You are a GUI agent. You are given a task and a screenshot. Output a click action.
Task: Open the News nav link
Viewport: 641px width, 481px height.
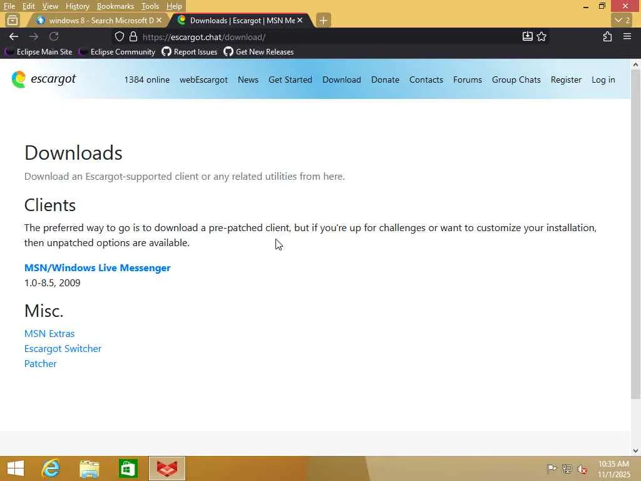[248, 80]
